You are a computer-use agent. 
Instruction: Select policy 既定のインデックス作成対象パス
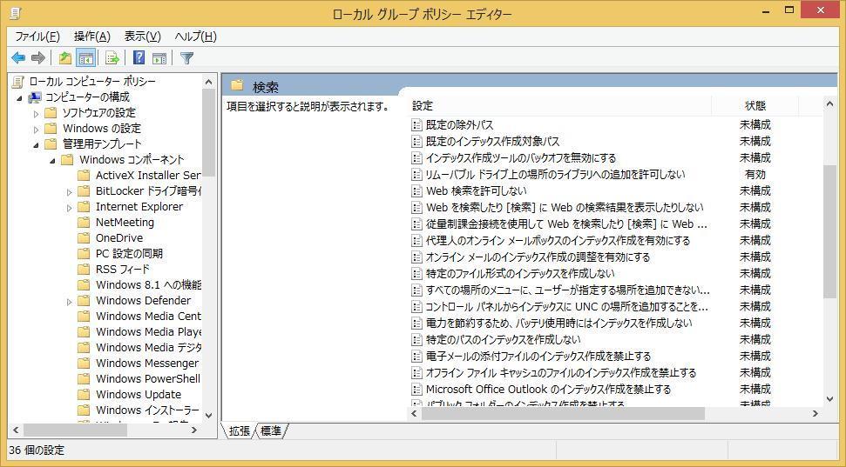pyautogui.click(x=492, y=141)
